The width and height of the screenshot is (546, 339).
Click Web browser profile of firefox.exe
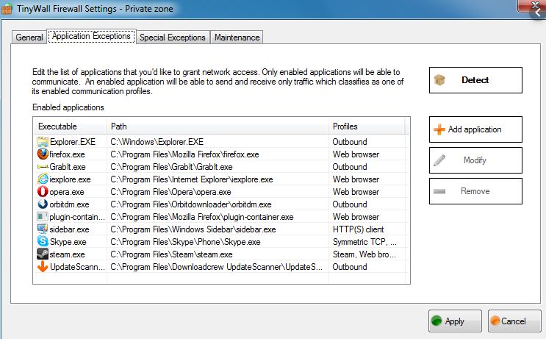point(356,154)
